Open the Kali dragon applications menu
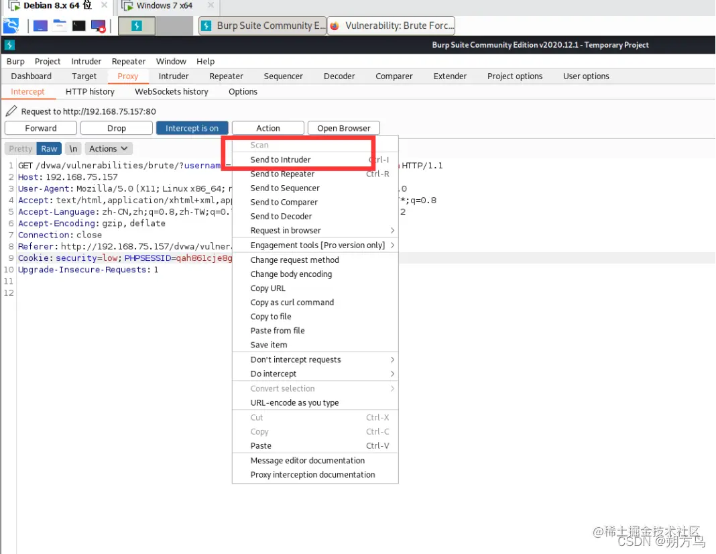The height and width of the screenshot is (554, 716). (11, 25)
